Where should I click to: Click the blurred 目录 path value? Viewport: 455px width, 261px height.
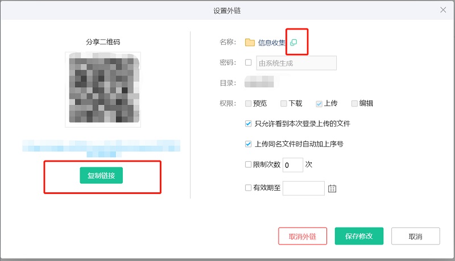pyautogui.click(x=259, y=82)
